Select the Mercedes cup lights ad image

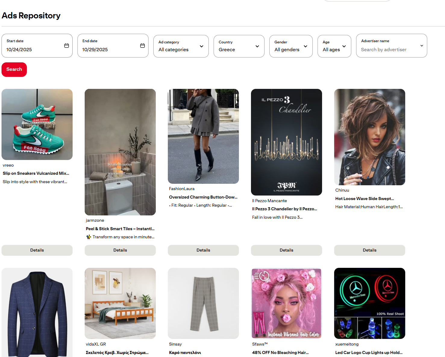click(370, 303)
